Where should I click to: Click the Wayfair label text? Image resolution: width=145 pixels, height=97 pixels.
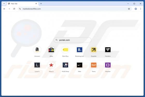pos(108,71)
